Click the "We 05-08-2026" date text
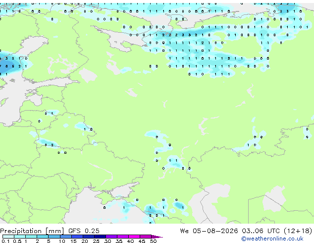 (x=209, y=231)
